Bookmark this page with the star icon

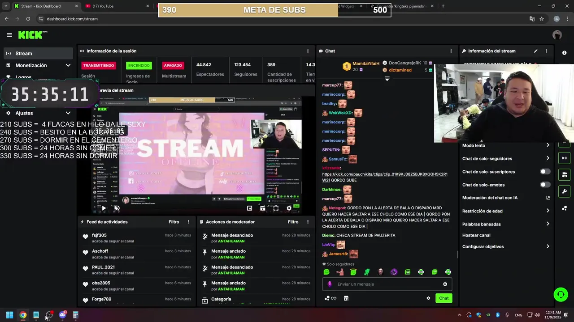coord(542,19)
